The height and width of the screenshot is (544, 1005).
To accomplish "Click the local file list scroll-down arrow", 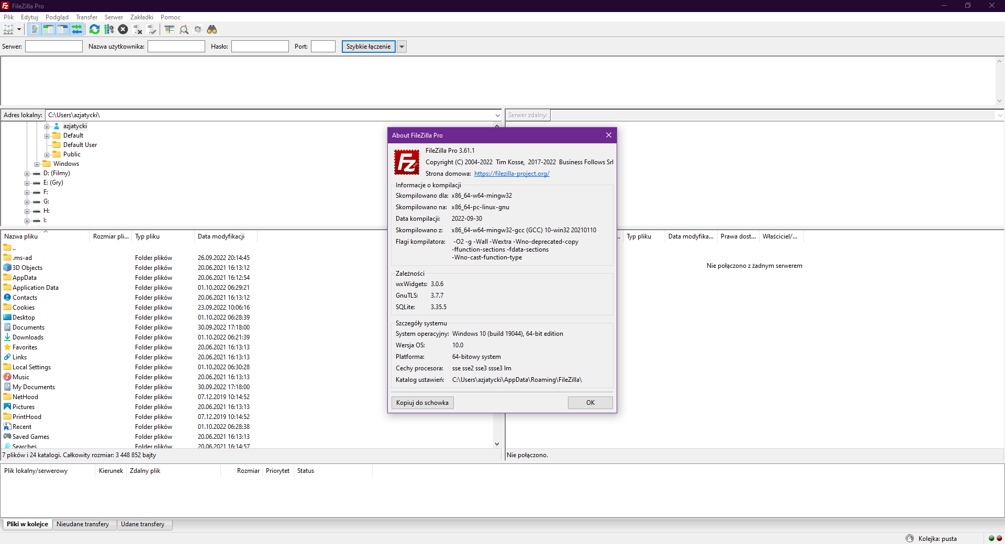I will pyautogui.click(x=497, y=444).
